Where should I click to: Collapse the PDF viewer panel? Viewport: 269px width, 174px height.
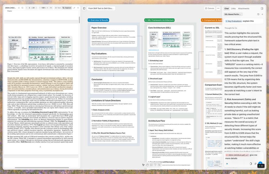pyautogui.click(x=74, y=8)
